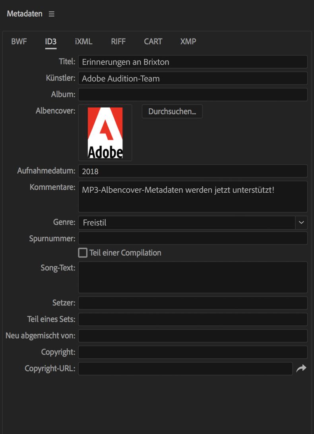Click the Song-Text text area
The width and height of the screenshot is (314, 434).
click(193, 277)
